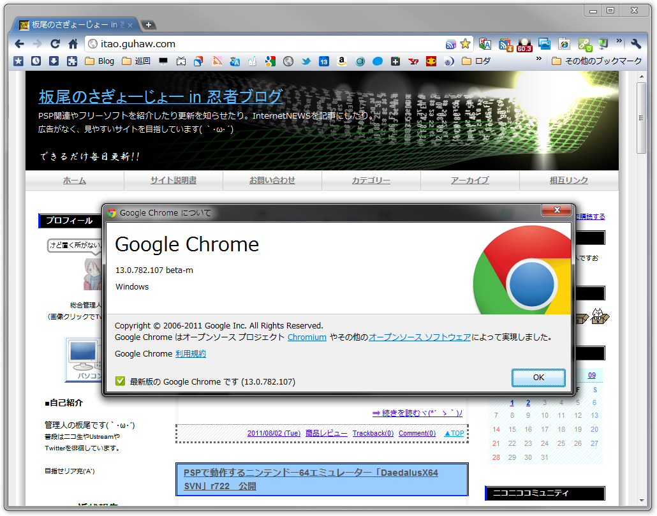Open オープンソース ソフトウェア link
Screen dimensions: 657x516
[x=420, y=337]
